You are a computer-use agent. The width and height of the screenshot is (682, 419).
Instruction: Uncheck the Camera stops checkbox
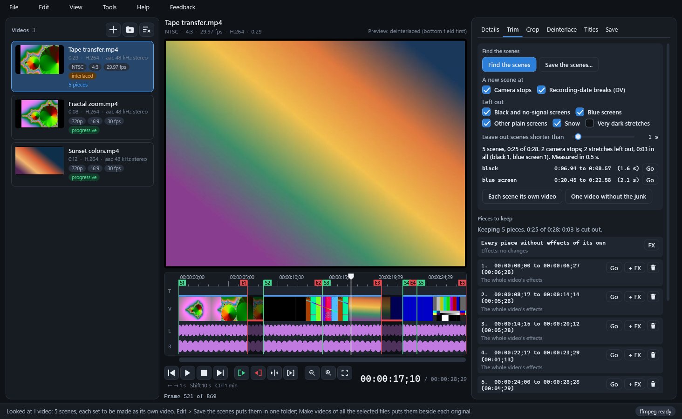point(486,90)
